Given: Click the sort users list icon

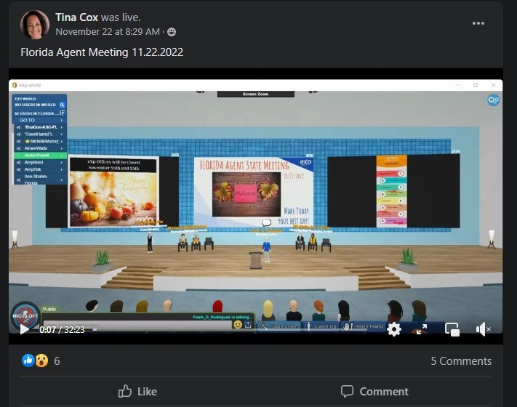Looking at the screenshot, I should pos(63,113).
